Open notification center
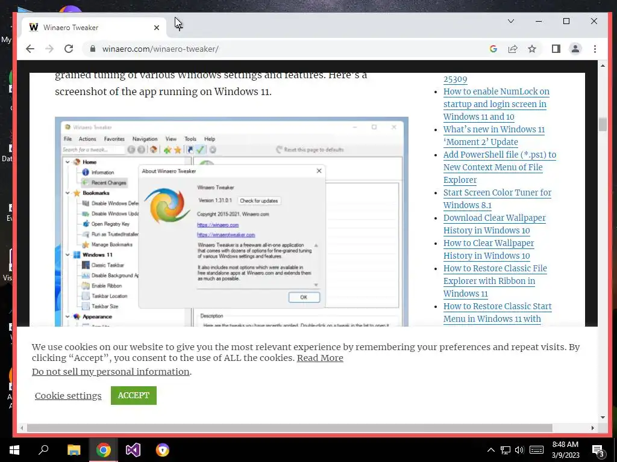The height and width of the screenshot is (462, 617). pyautogui.click(x=598, y=451)
